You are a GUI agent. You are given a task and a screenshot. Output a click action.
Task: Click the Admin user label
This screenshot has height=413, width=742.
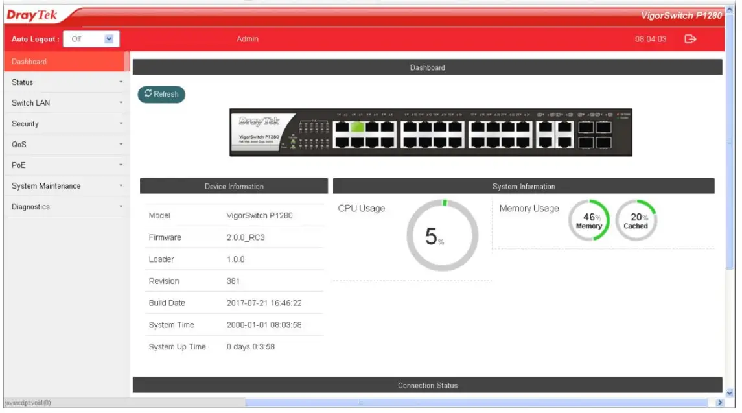click(x=248, y=39)
